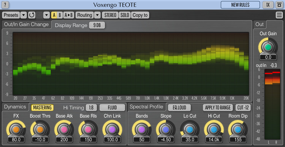Click the Base Rls knob
This screenshot has width=285, height=147.
pyautogui.click(x=88, y=130)
